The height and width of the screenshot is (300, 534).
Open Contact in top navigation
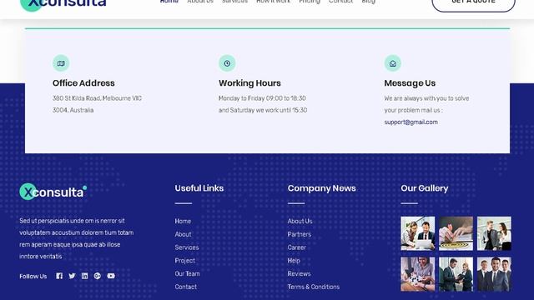pos(340,2)
